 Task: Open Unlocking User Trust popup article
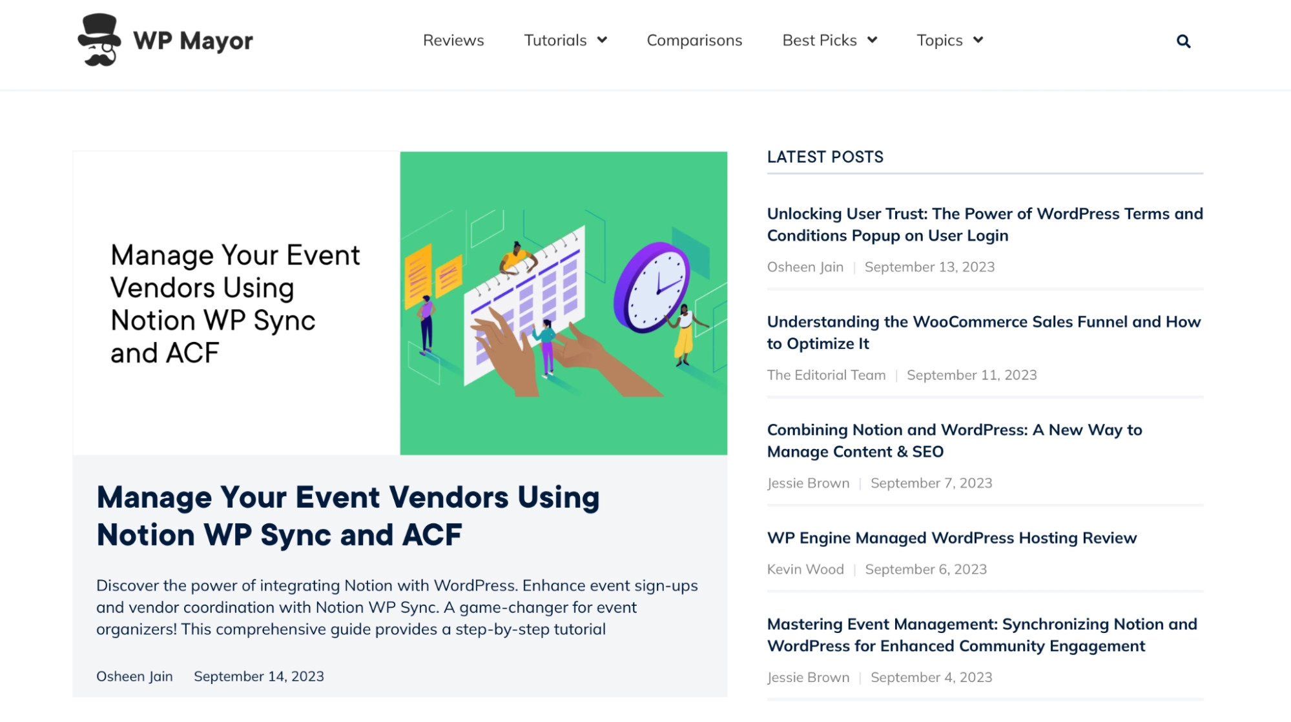point(984,224)
